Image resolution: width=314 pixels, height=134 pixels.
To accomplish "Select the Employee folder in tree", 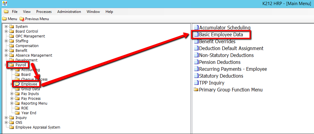I will [x=29, y=84].
